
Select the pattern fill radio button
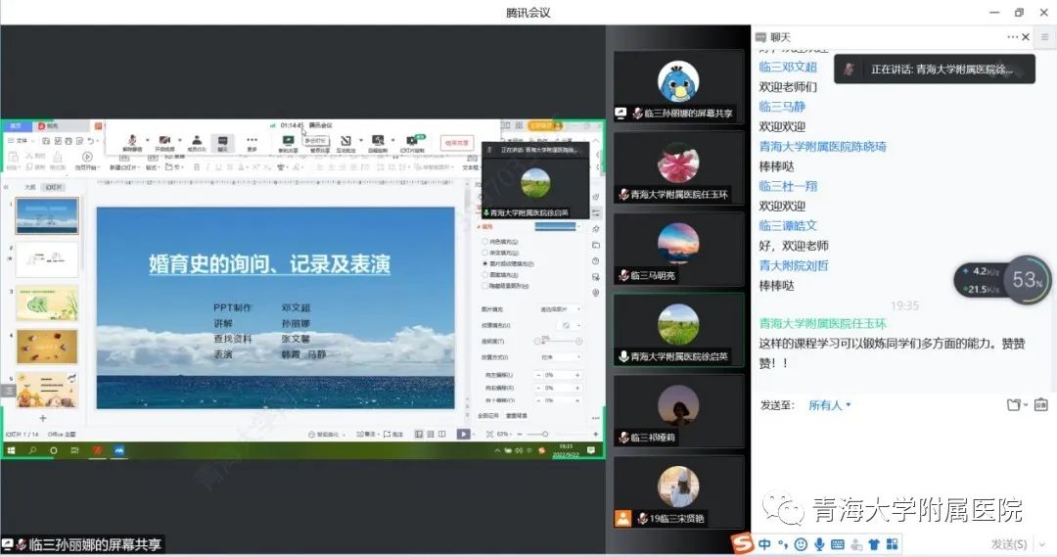(484, 275)
